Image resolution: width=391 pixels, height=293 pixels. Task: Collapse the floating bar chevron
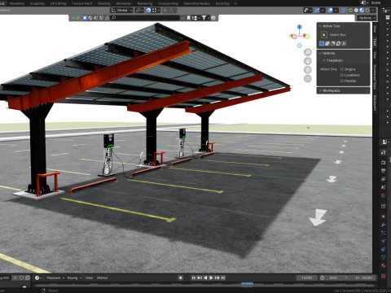tap(72, 18)
